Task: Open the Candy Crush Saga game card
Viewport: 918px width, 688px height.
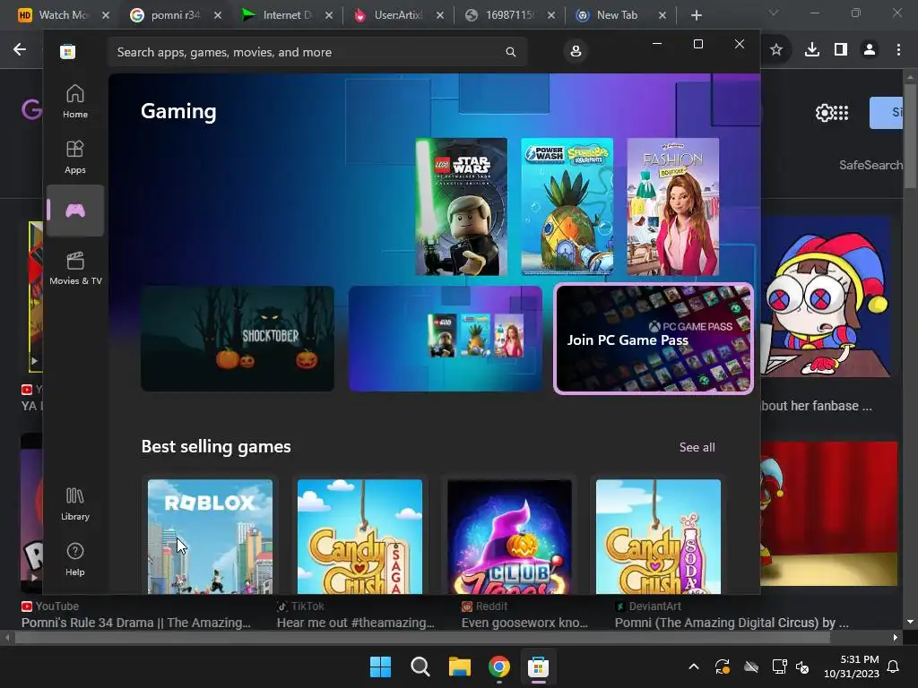Action: coord(359,537)
